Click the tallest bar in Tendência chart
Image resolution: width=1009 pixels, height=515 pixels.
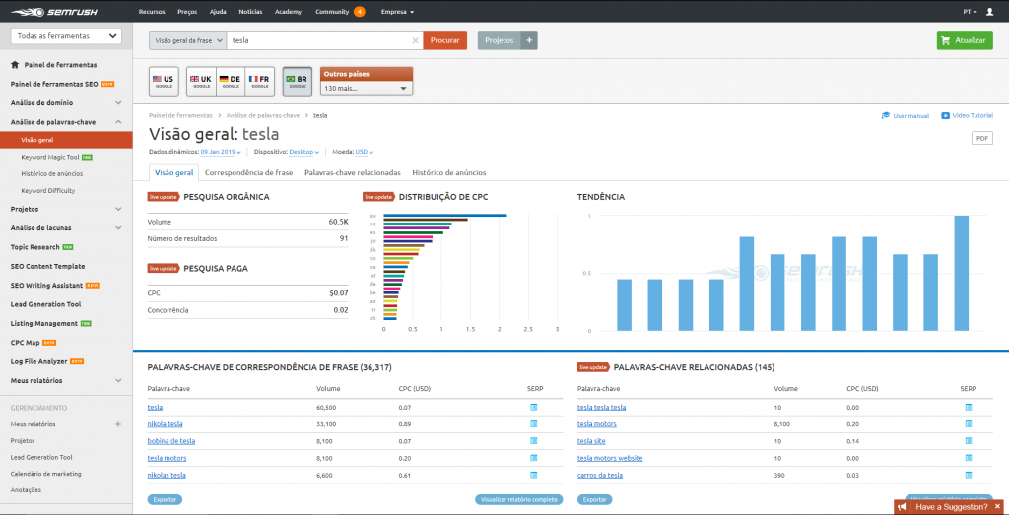[962, 273]
